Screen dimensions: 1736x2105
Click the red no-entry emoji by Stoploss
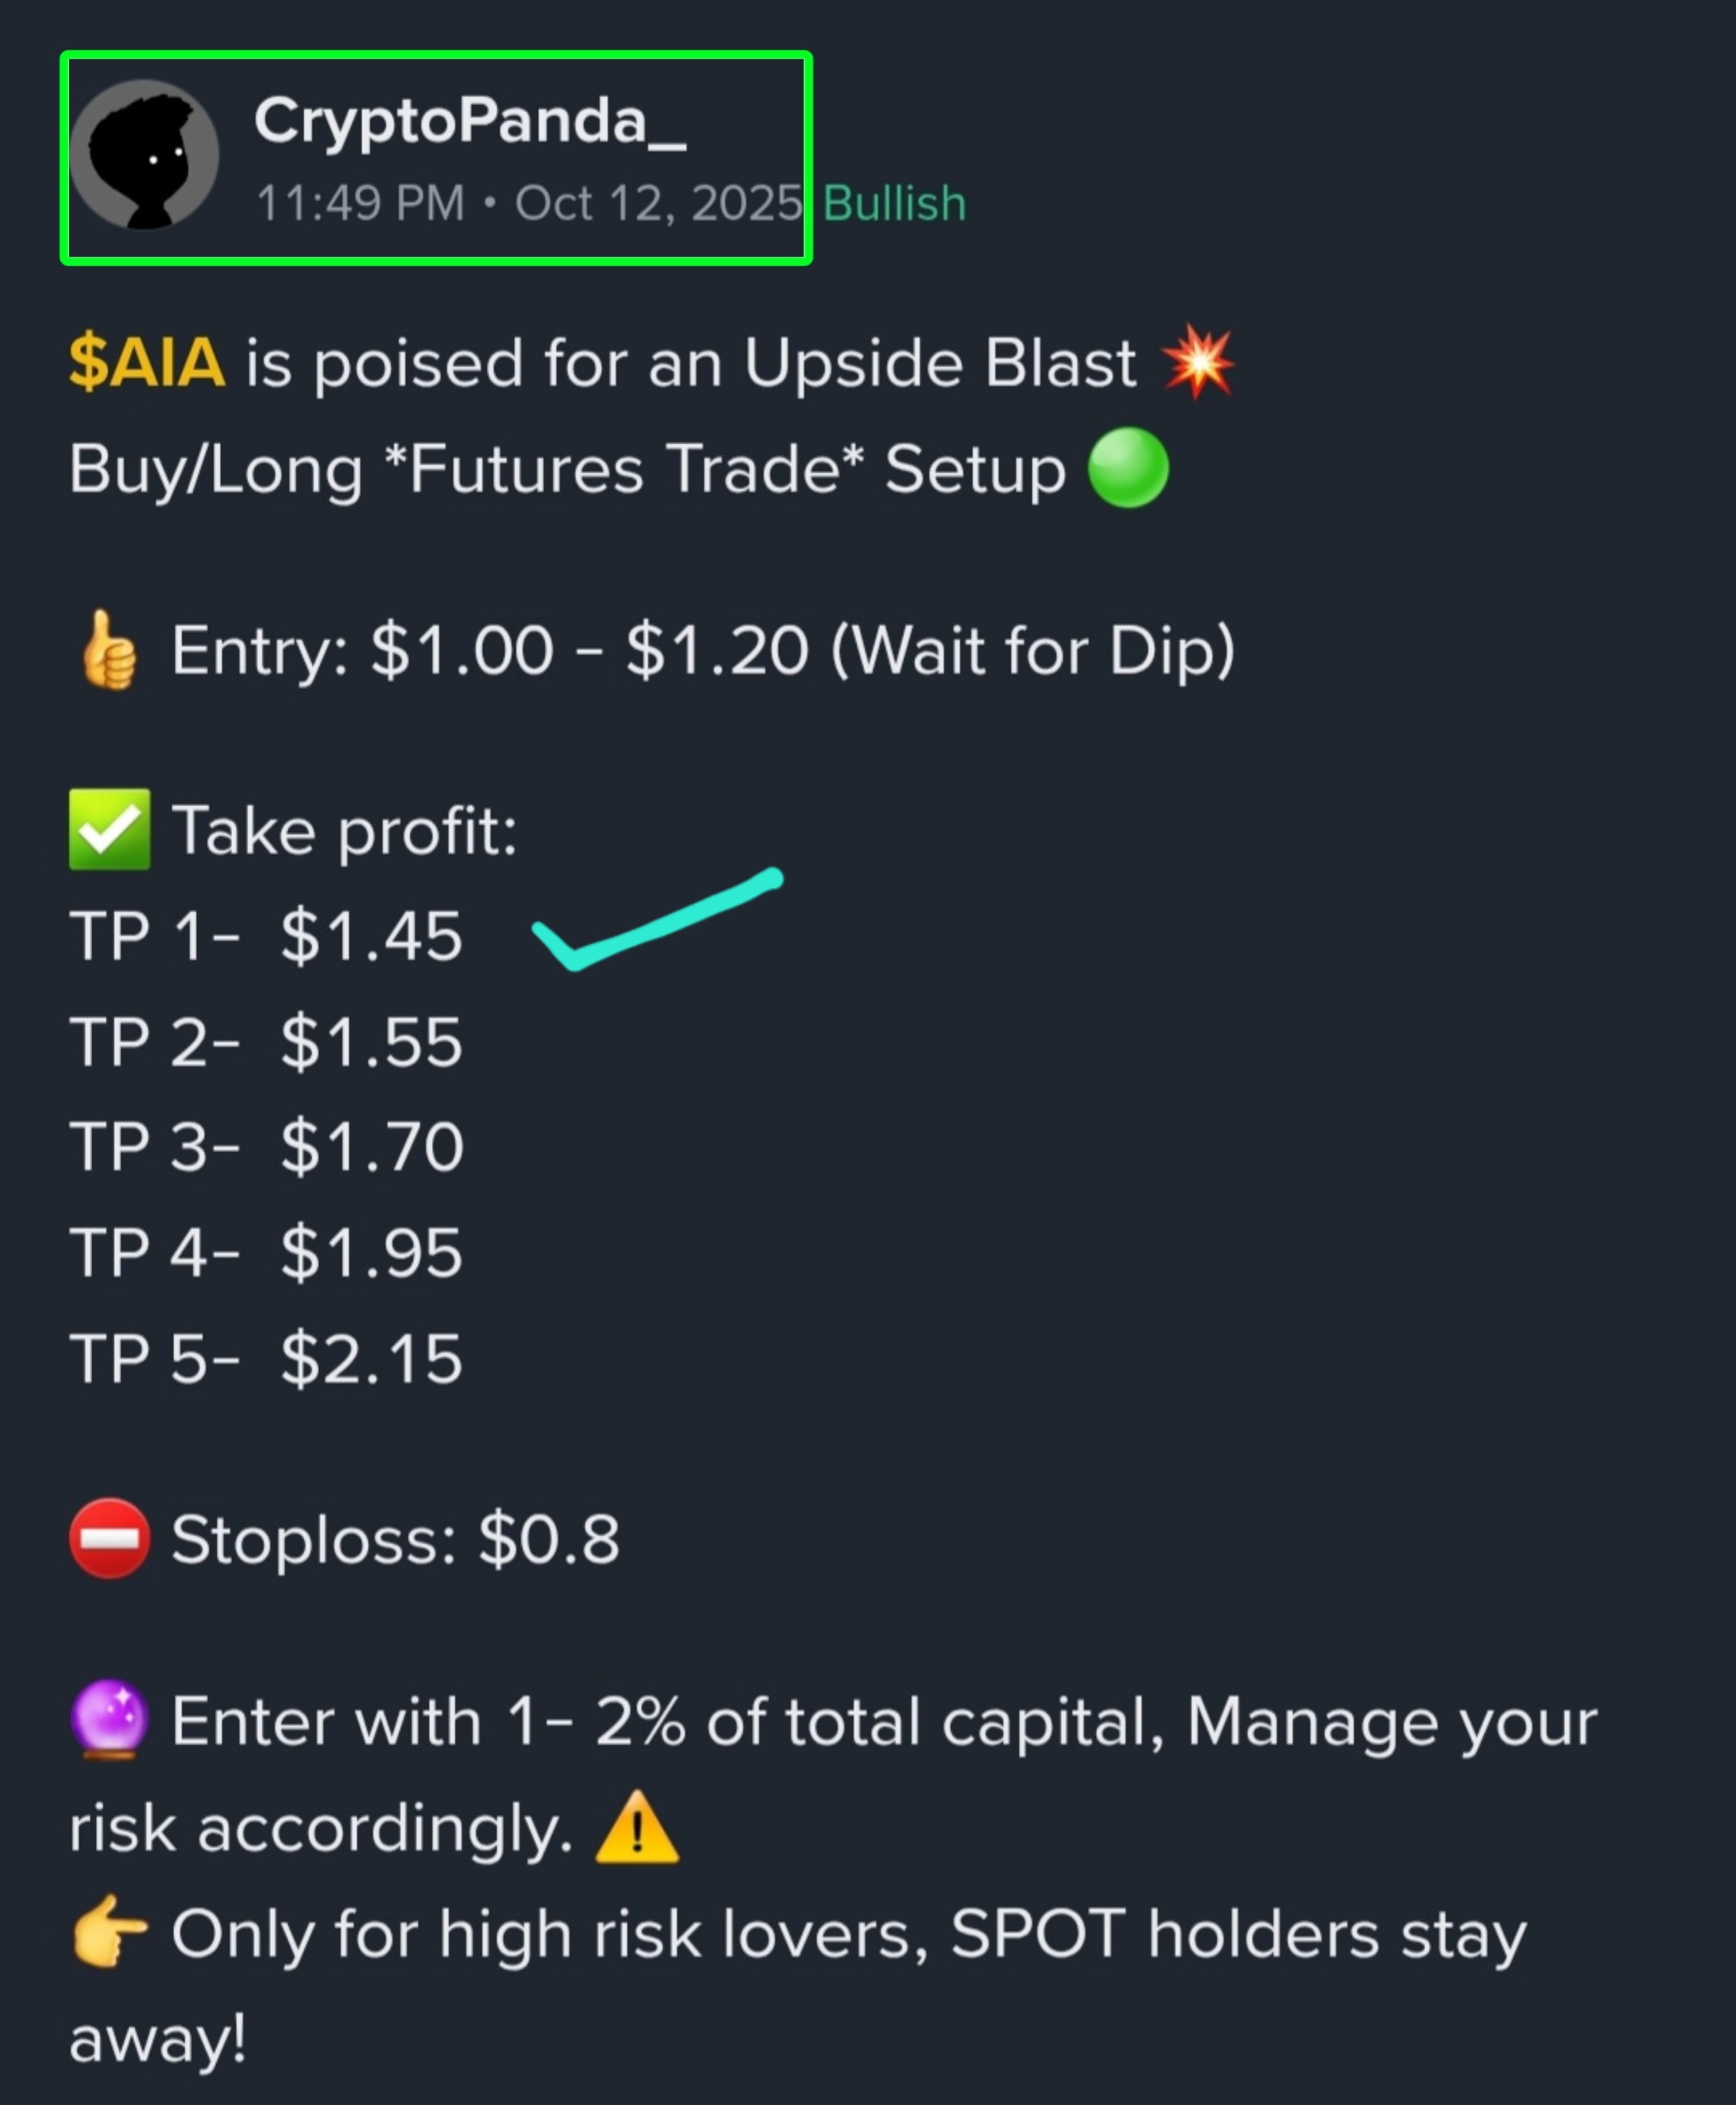pos(110,1538)
